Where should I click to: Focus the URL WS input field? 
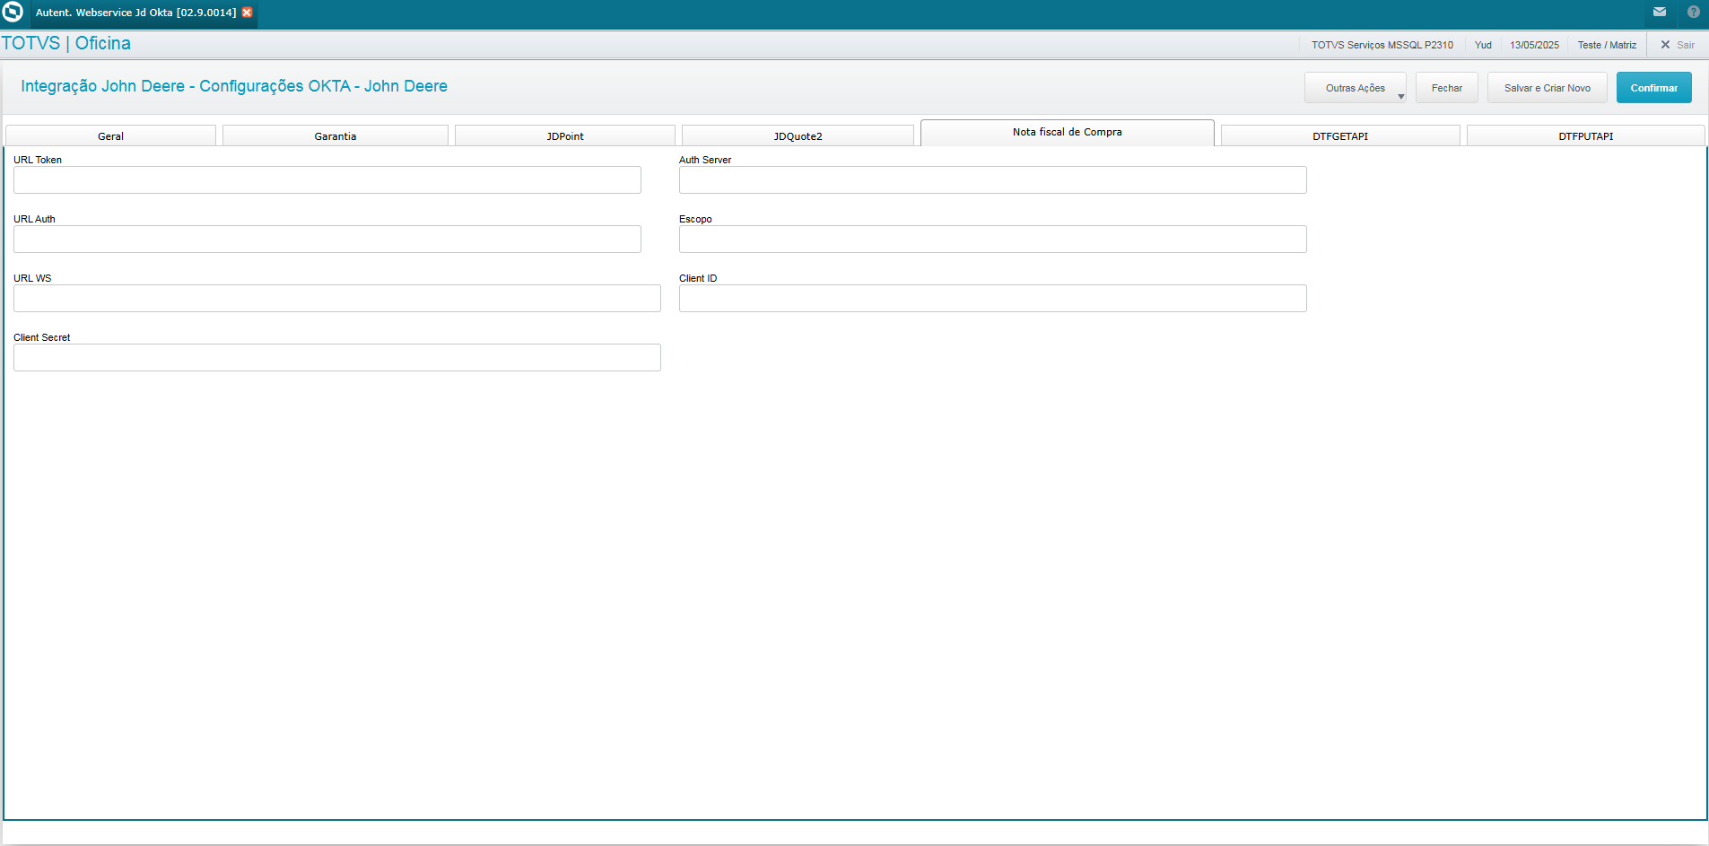click(x=337, y=299)
